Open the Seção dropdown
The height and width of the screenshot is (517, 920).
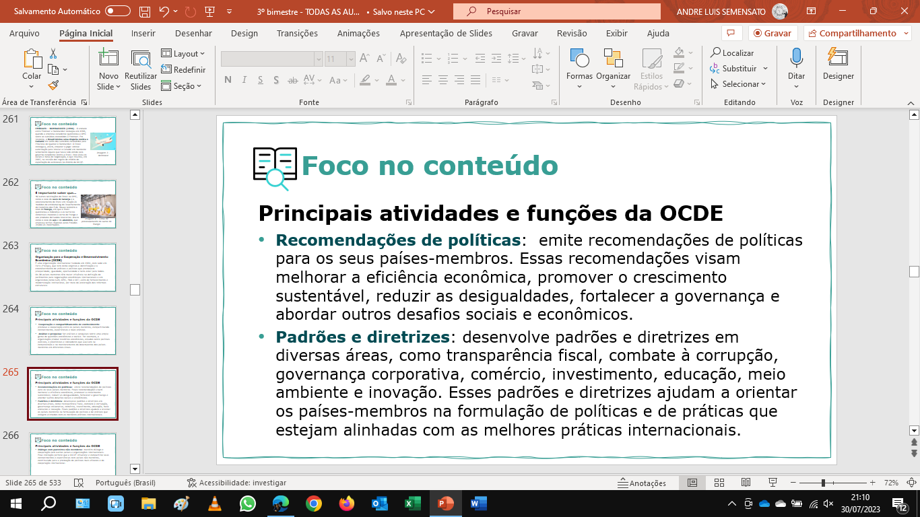coord(181,85)
